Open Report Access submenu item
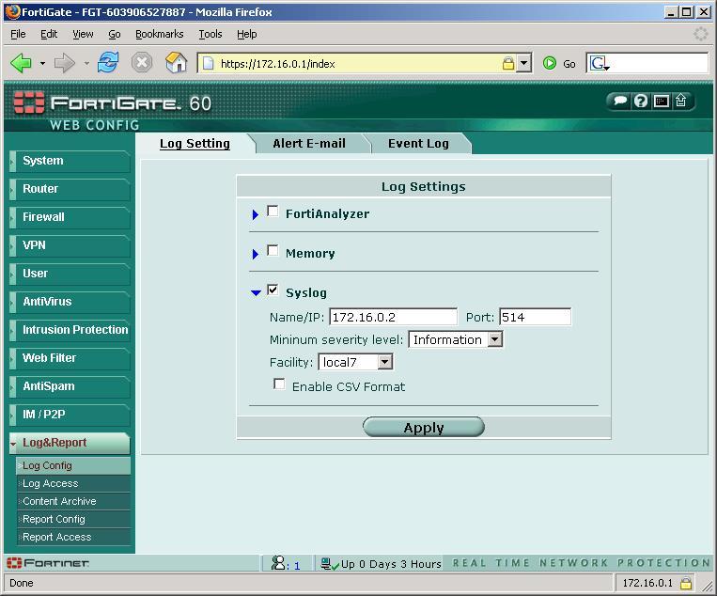Screen dimensions: 717x596 click(x=73, y=537)
